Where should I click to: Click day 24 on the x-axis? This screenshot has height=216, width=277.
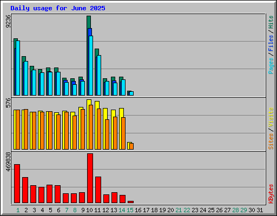tap(203, 210)
